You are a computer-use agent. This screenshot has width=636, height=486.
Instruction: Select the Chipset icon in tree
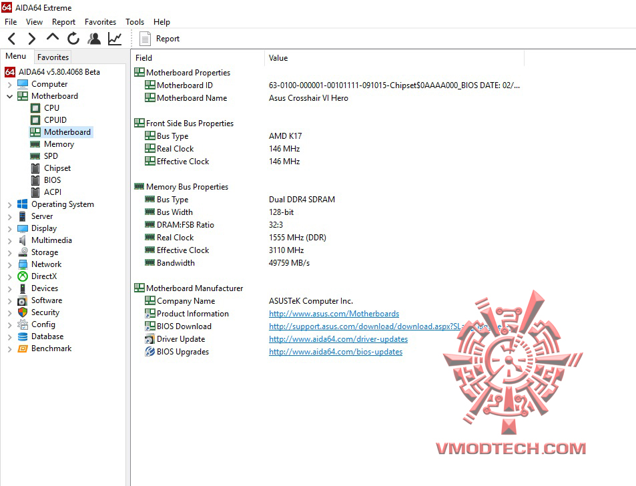coord(35,168)
